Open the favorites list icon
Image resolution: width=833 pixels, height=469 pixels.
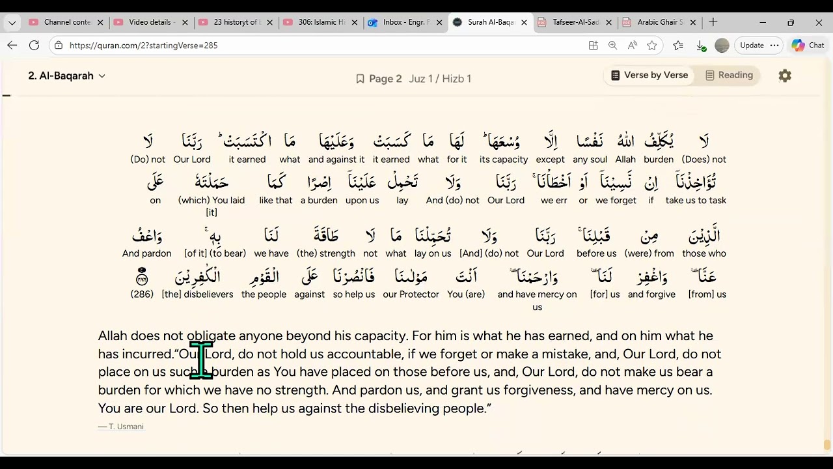pyautogui.click(x=678, y=45)
